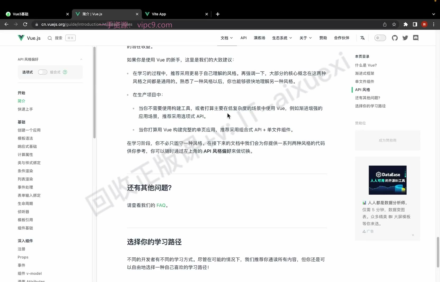The width and height of the screenshot is (440, 282).
Task: Open API in top navigation
Action: point(244,38)
